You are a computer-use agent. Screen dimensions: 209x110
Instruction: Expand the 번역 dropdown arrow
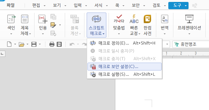click(165, 34)
